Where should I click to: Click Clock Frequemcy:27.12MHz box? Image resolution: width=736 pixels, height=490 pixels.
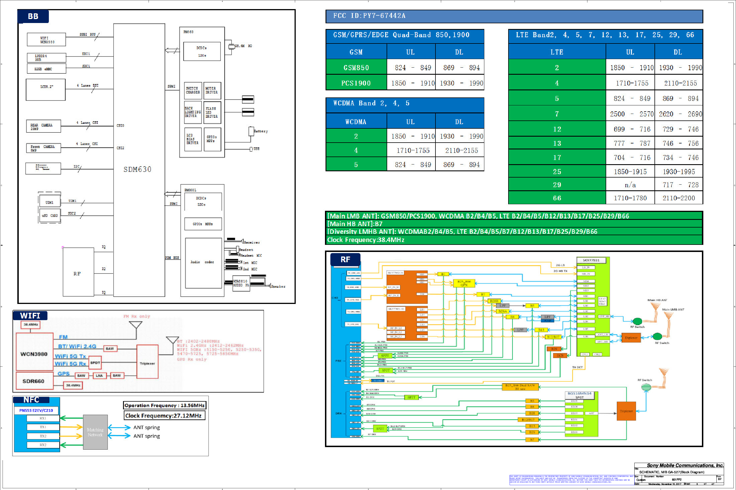(x=164, y=416)
